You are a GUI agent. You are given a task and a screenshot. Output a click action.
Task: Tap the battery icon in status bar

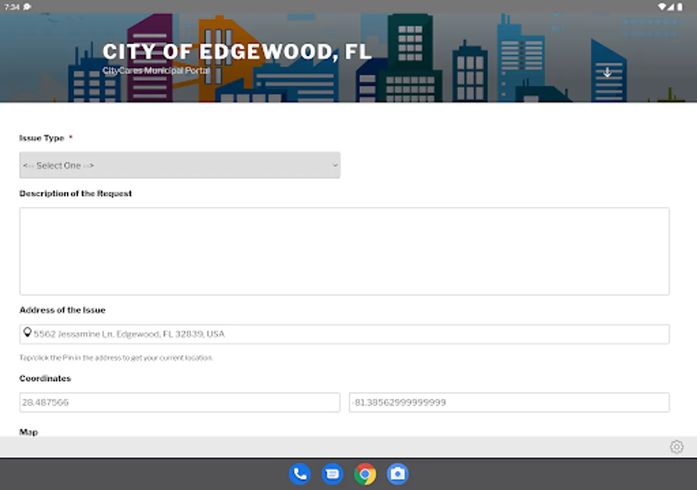680,7
